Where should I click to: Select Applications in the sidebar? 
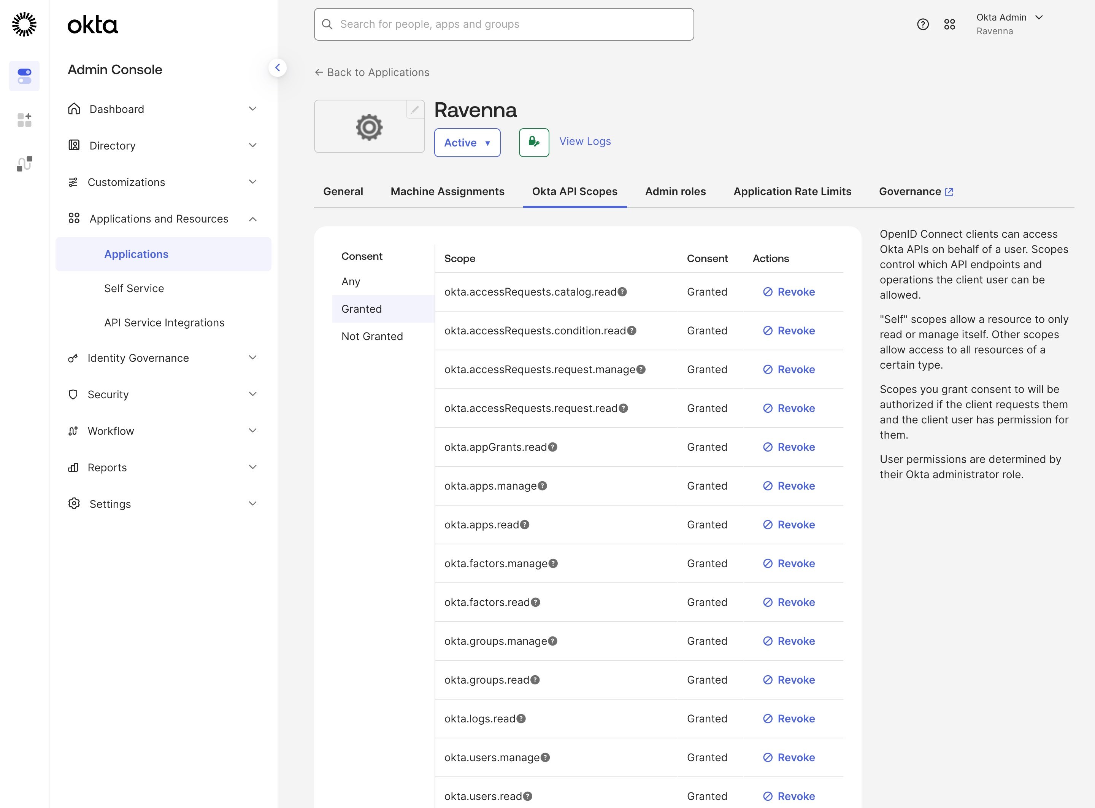[163, 254]
